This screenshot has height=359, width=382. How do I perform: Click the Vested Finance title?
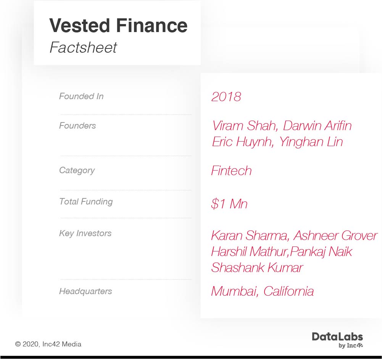click(x=118, y=25)
